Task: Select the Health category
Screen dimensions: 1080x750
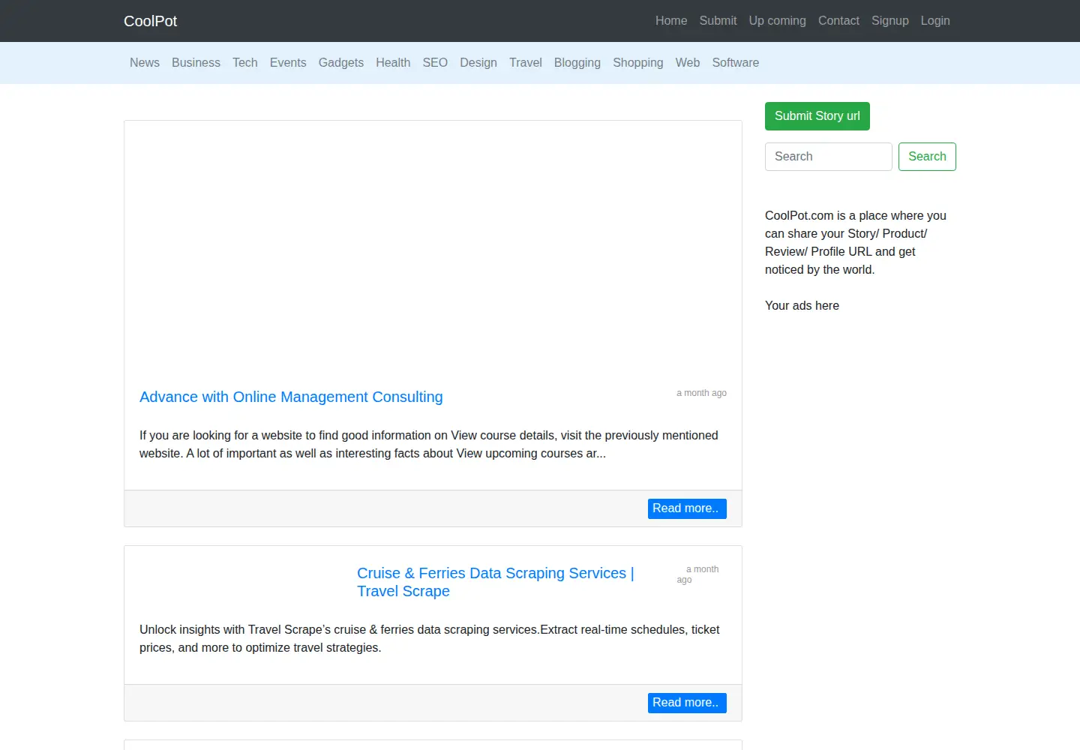Action: [x=393, y=63]
